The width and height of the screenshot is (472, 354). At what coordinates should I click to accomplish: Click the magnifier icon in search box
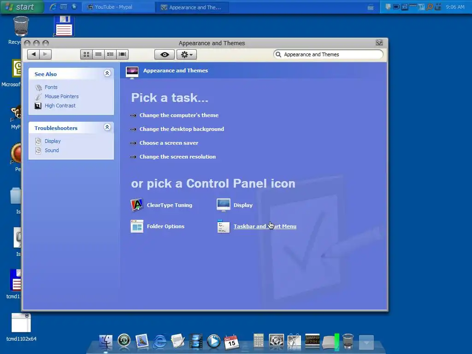[x=278, y=54]
